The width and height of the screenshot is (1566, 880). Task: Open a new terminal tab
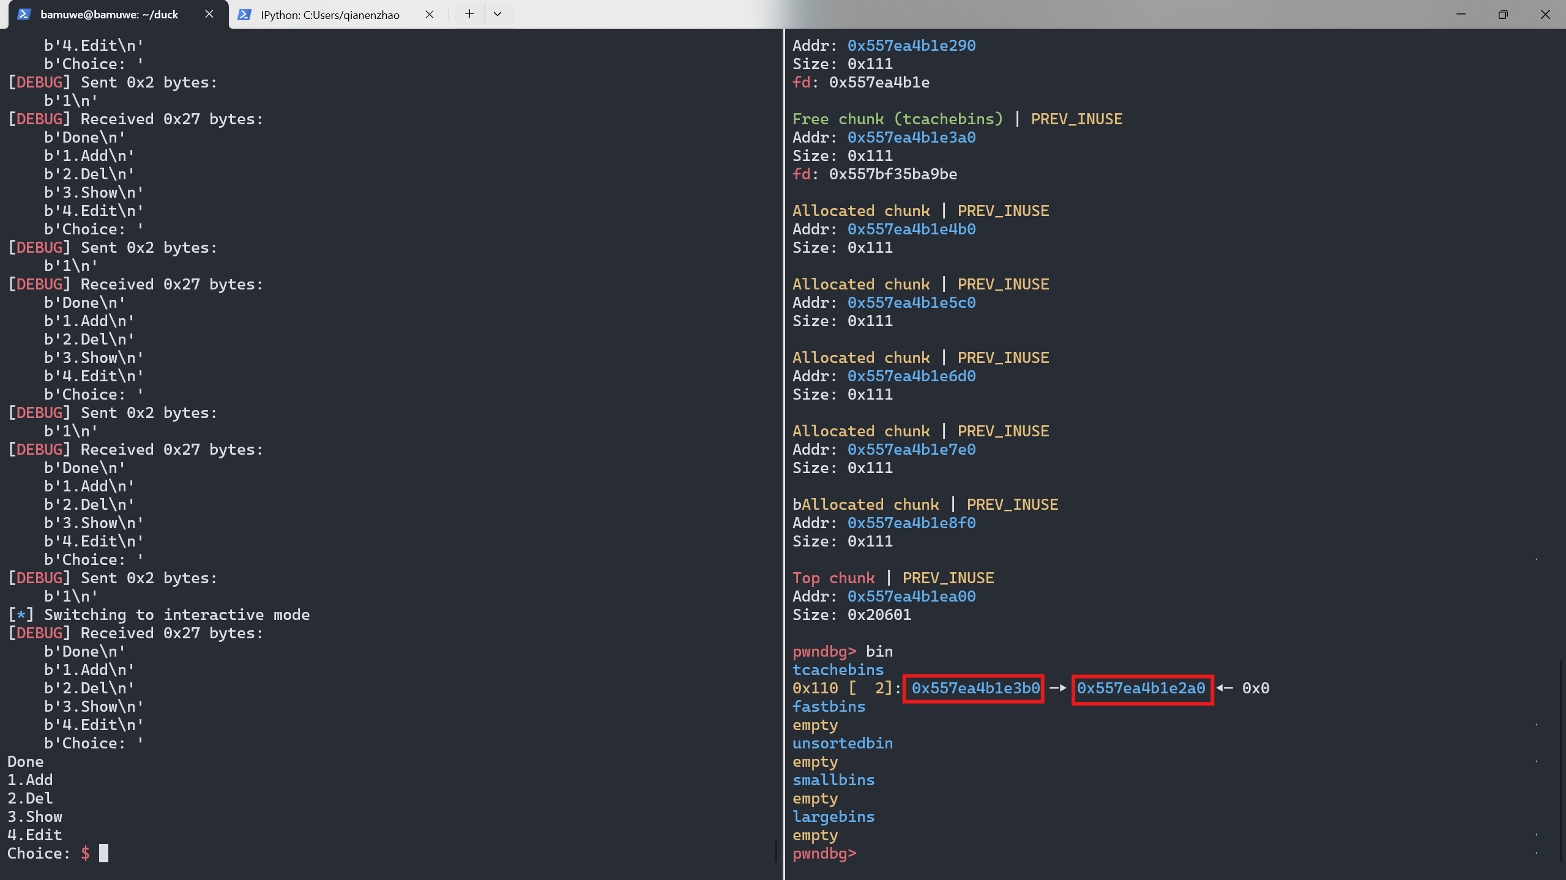pyautogui.click(x=469, y=14)
